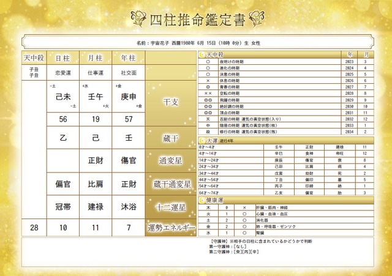Select 乙 in the 蔵干 row
The width and height of the screenshot is (392, 276).
(63, 138)
